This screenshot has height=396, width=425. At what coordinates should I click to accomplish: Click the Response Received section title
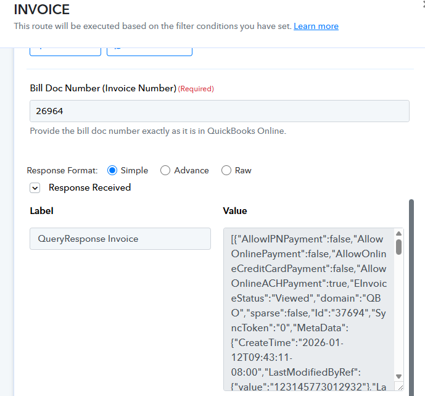pyautogui.click(x=89, y=188)
